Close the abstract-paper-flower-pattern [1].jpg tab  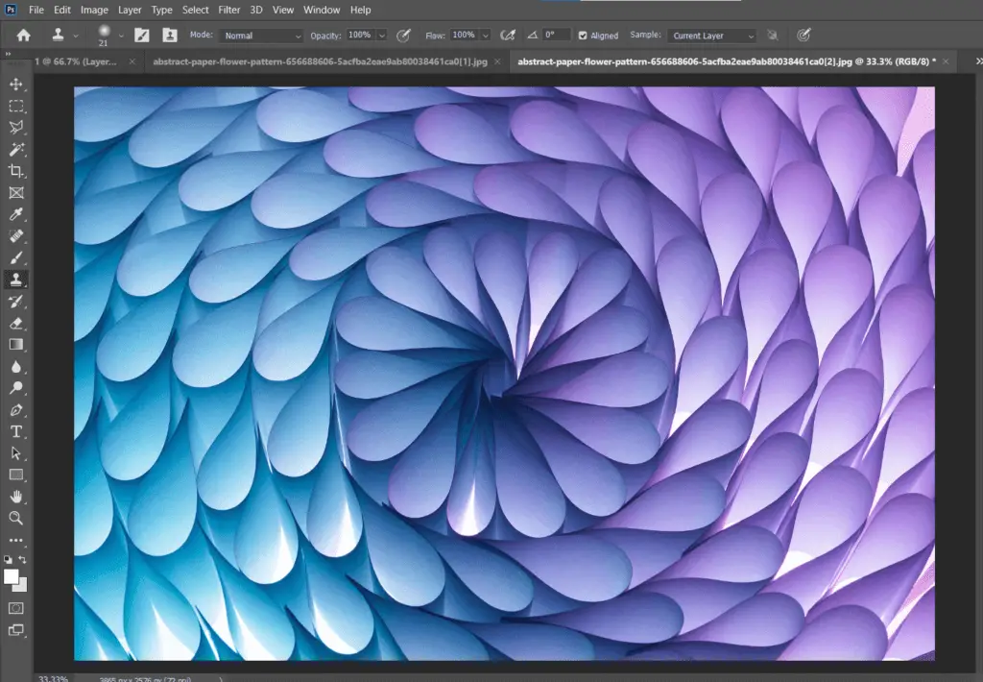click(x=498, y=61)
